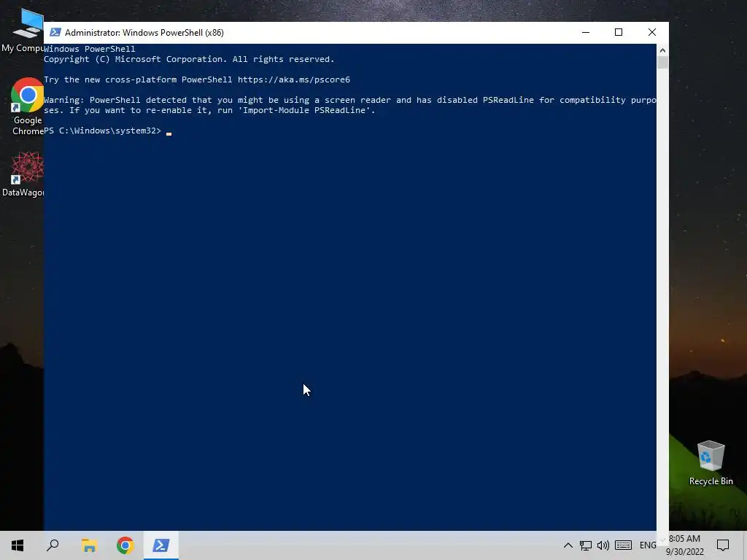The height and width of the screenshot is (560, 747).
Task: Close the Administrator PowerShell window
Action: pyautogui.click(x=651, y=32)
